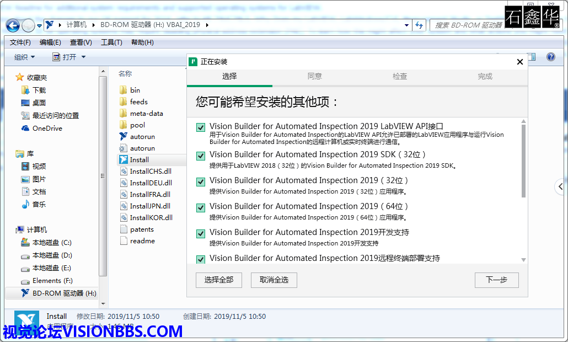
Task: Select InstallCHS.dll file
Action: coord(146,171)
